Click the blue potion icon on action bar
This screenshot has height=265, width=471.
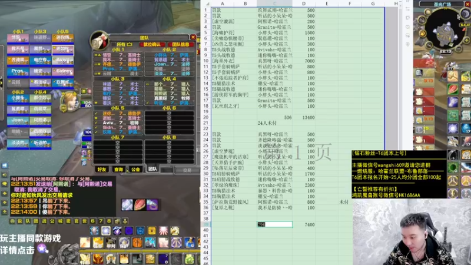(190, 243)
